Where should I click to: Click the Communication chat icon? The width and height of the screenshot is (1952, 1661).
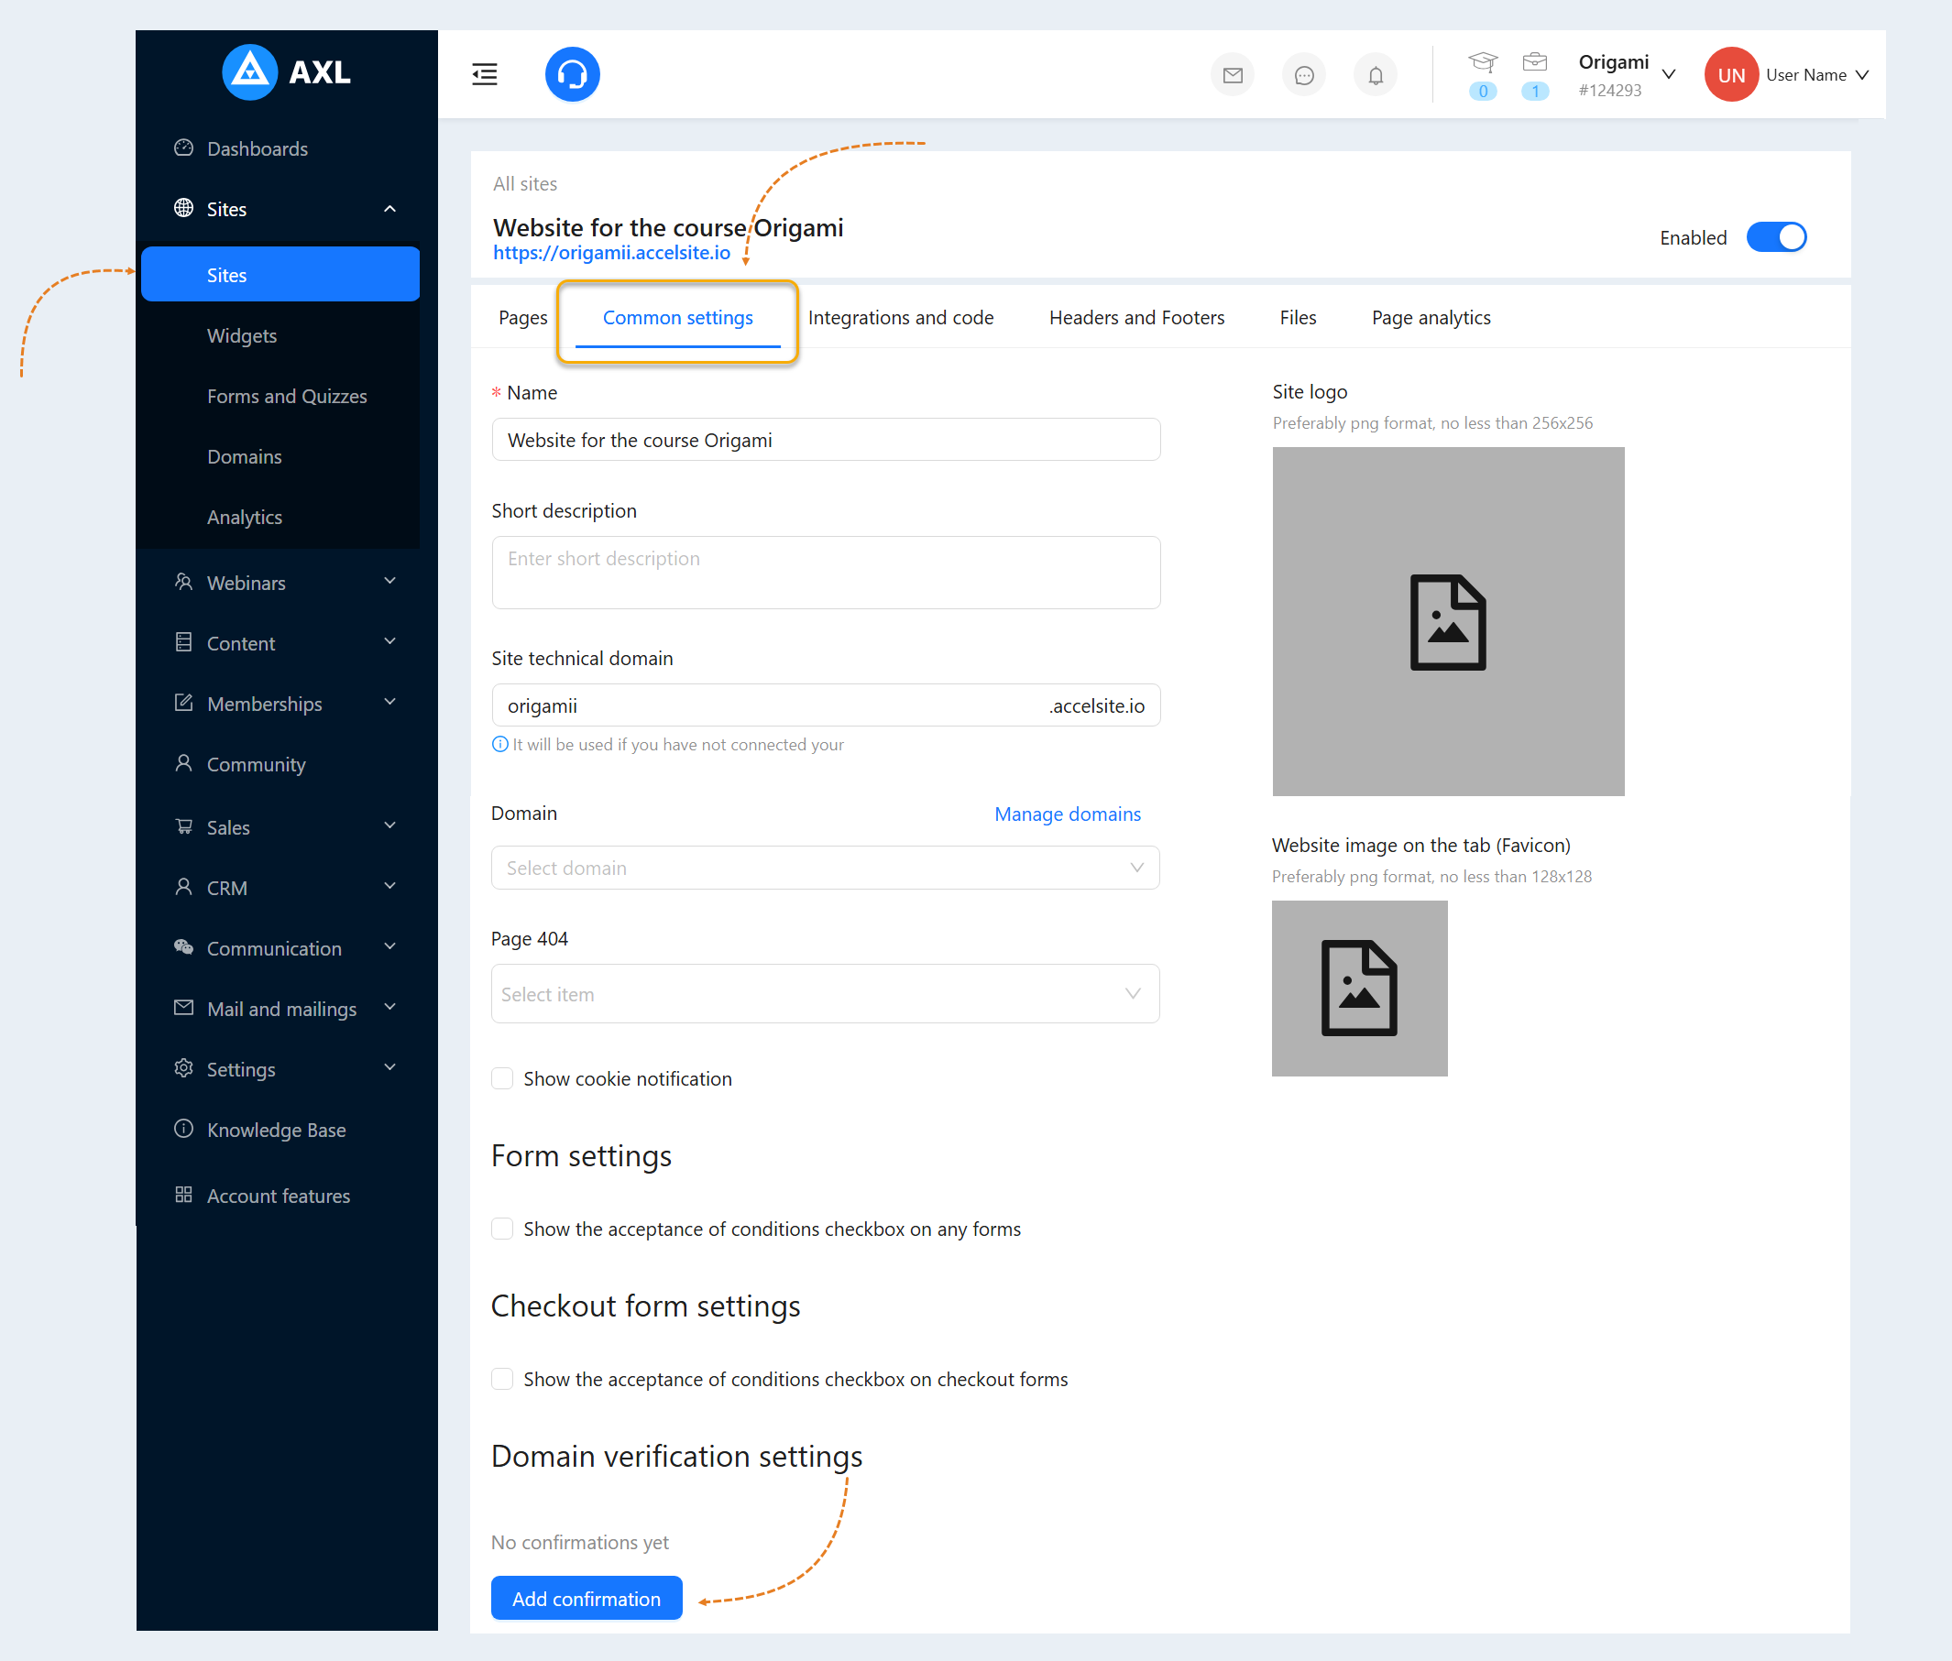point(183,947)
